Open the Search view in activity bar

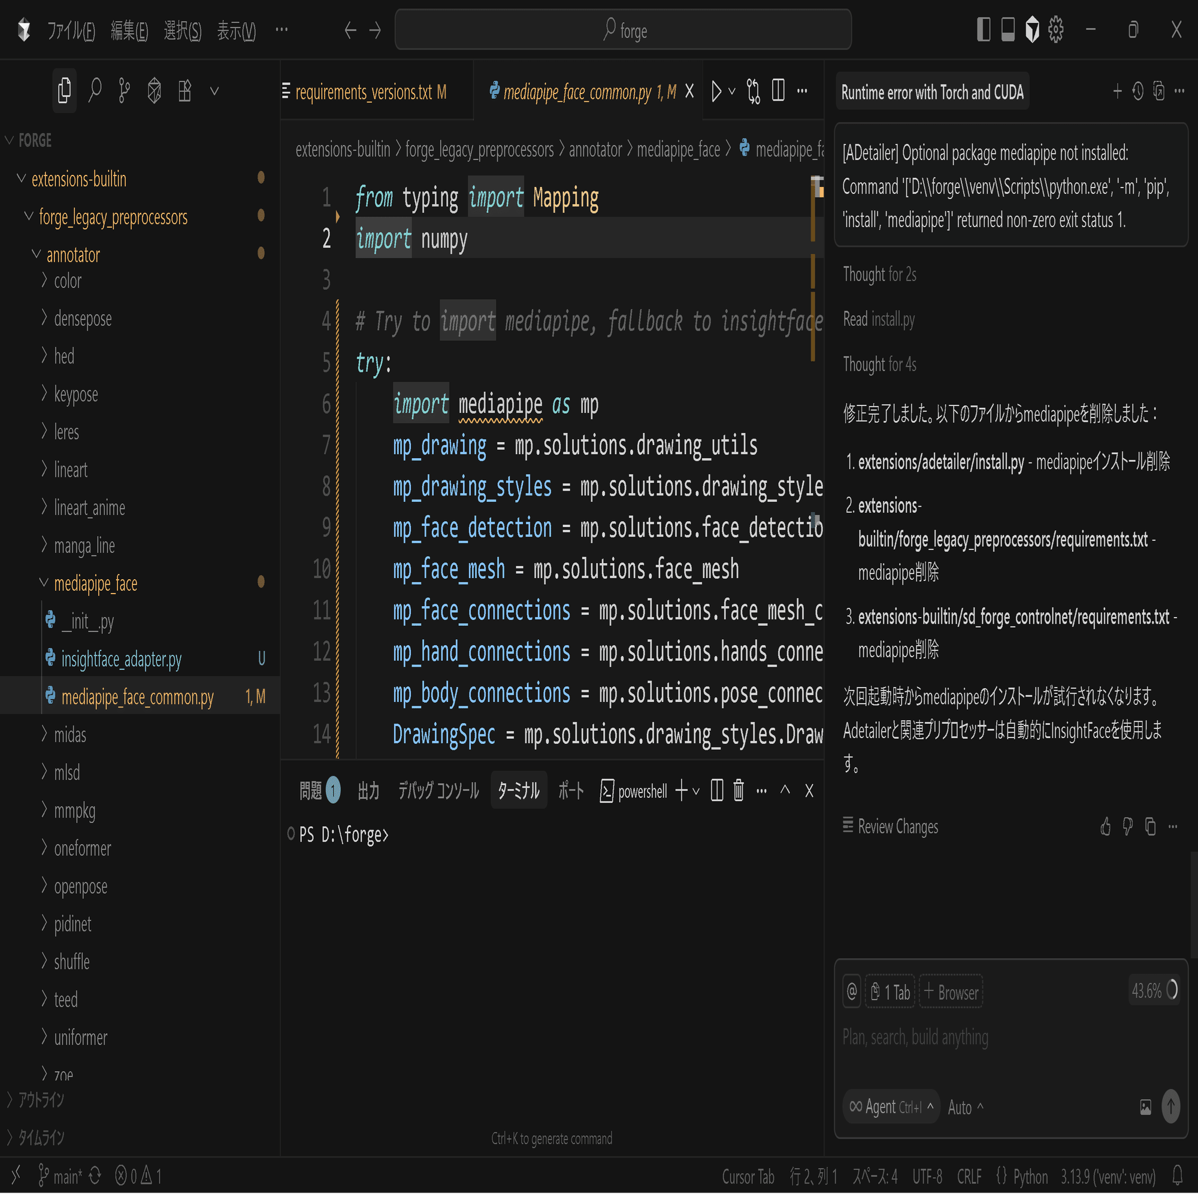point(94,91)
